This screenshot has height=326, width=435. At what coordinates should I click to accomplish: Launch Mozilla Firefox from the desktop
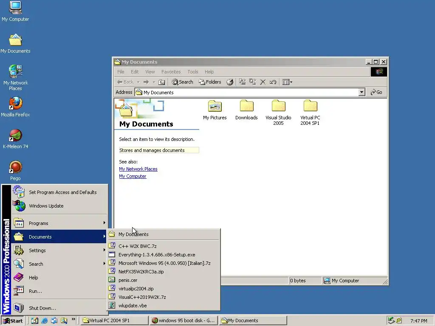tap(15, 107)
